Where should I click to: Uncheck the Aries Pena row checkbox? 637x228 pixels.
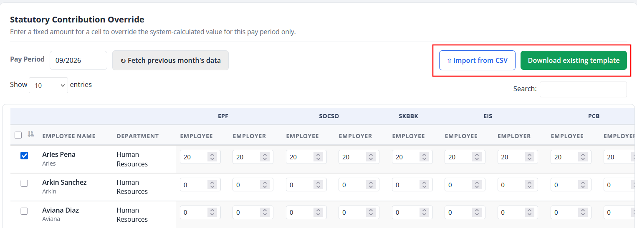pos(24,156)
